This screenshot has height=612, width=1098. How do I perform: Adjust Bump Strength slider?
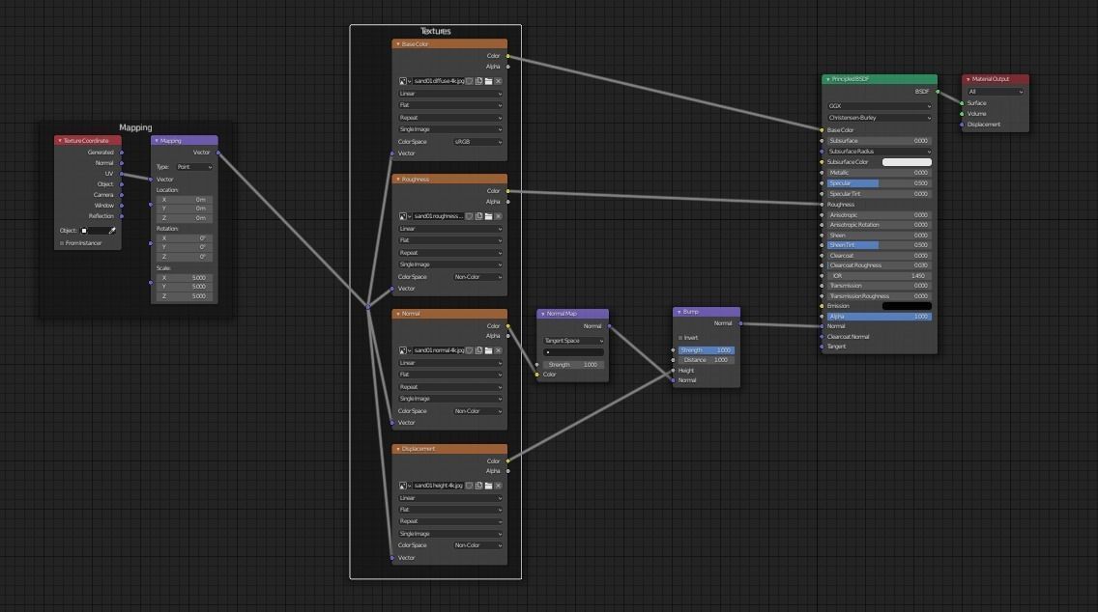[706, 350]
